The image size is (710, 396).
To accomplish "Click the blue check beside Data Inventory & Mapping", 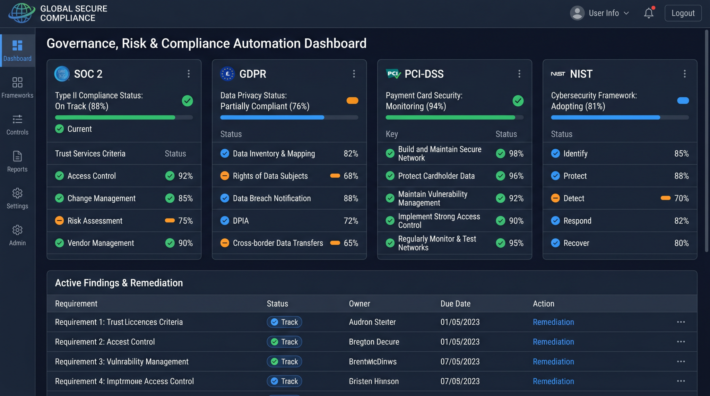I will pos(225,153).
